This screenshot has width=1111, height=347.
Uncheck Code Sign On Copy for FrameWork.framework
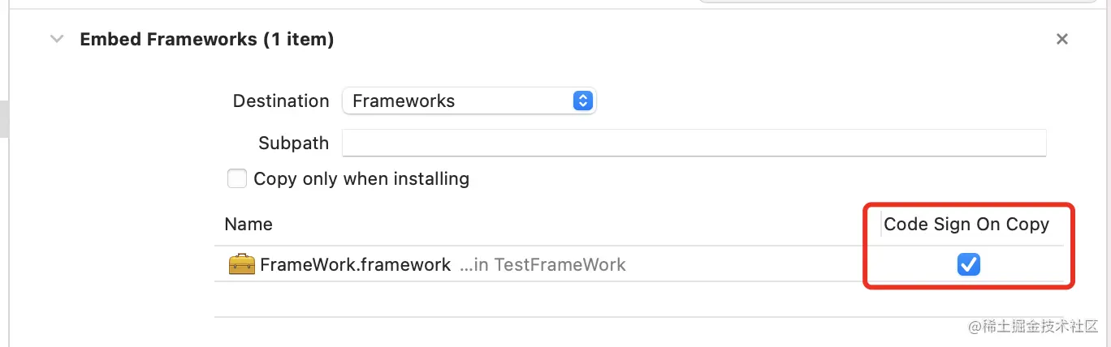point(968,264)
